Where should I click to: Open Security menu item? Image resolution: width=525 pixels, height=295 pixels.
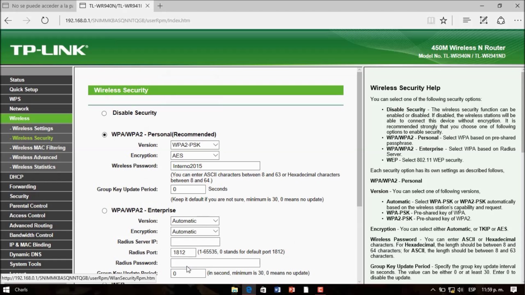point(19,196)
